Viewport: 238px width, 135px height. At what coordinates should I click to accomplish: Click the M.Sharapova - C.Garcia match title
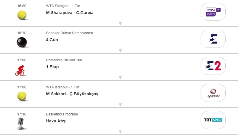[x=70, y=13]
